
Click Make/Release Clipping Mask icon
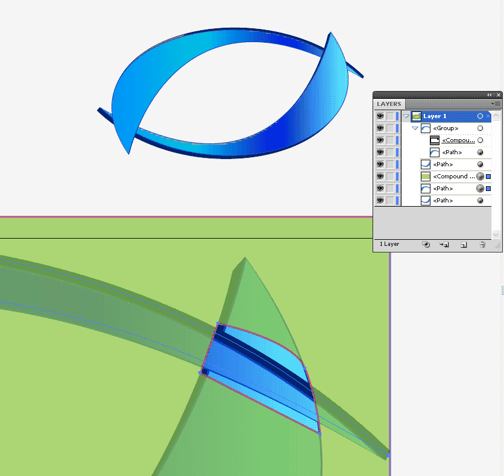point(426,245)
